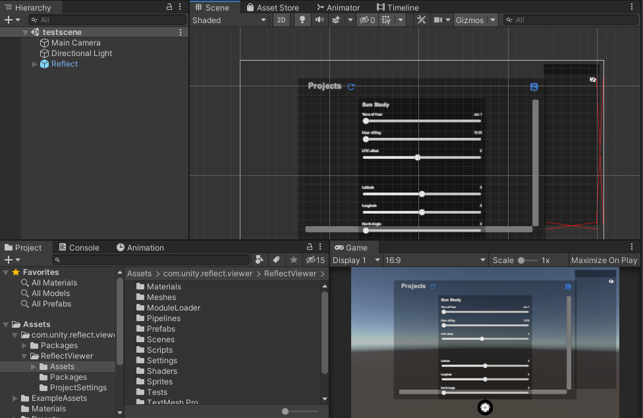The image size is (643, 418).
Task: Click the star icon to save search
Action: pos(294,260)
